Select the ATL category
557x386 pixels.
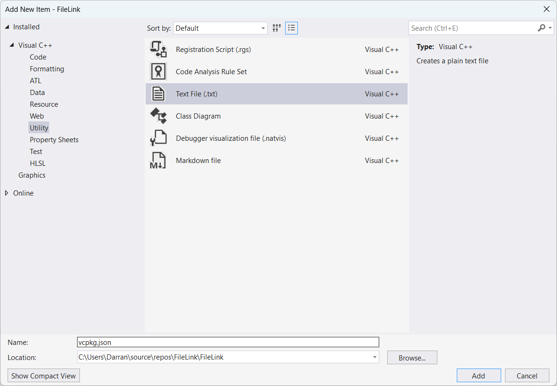coord(35,81)
